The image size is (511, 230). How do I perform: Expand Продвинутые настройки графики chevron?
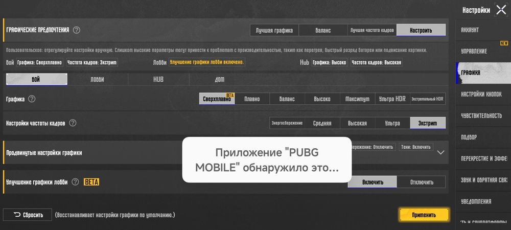coord(440,152)
